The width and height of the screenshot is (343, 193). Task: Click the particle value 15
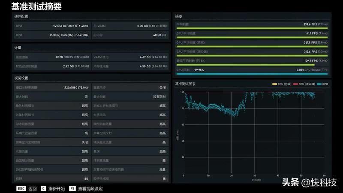(164, 179)
